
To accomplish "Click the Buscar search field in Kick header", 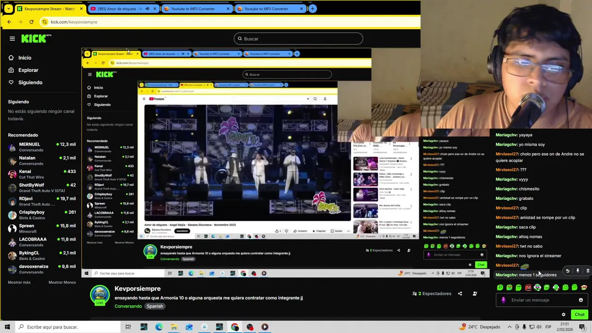I will 298,39.
